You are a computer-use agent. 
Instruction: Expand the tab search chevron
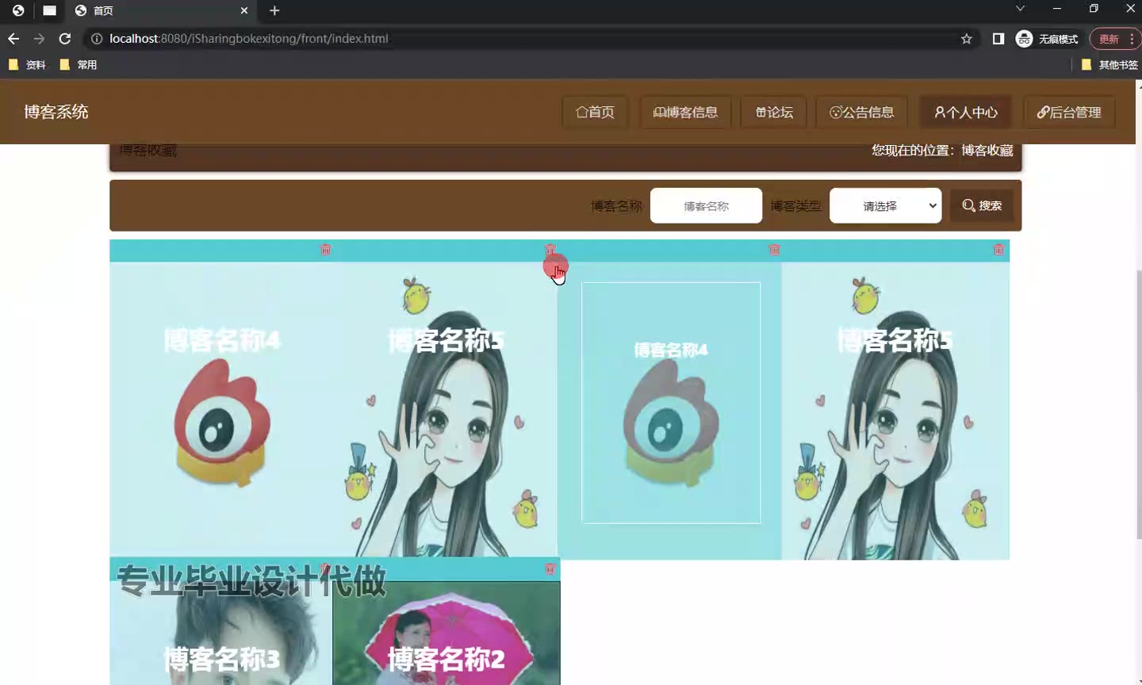point(1021,9)
